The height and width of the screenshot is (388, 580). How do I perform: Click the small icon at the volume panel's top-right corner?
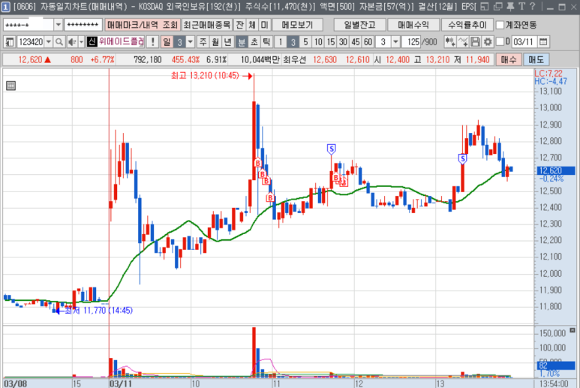click(x=572, y=330)
